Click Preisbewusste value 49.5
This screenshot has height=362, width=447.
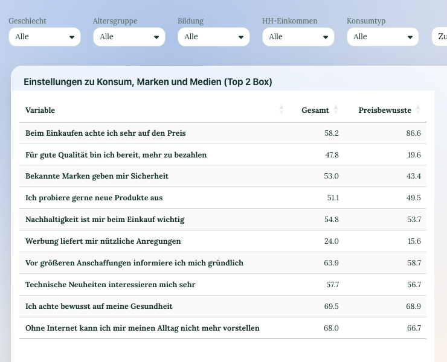click(x=414, y=198)
